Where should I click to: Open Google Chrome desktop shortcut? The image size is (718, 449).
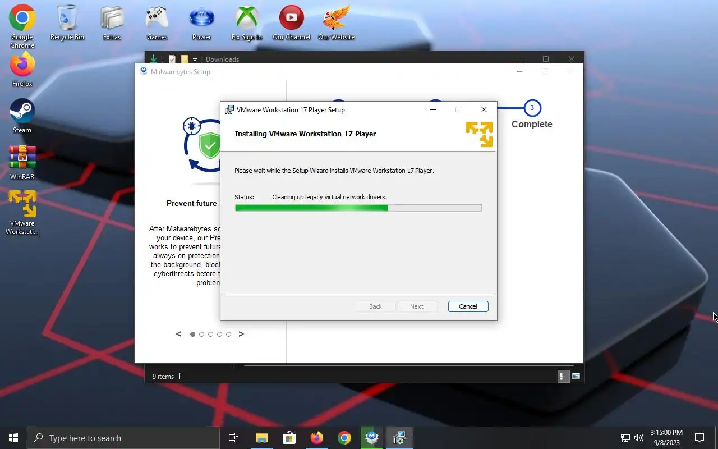[x=22, y=26]
